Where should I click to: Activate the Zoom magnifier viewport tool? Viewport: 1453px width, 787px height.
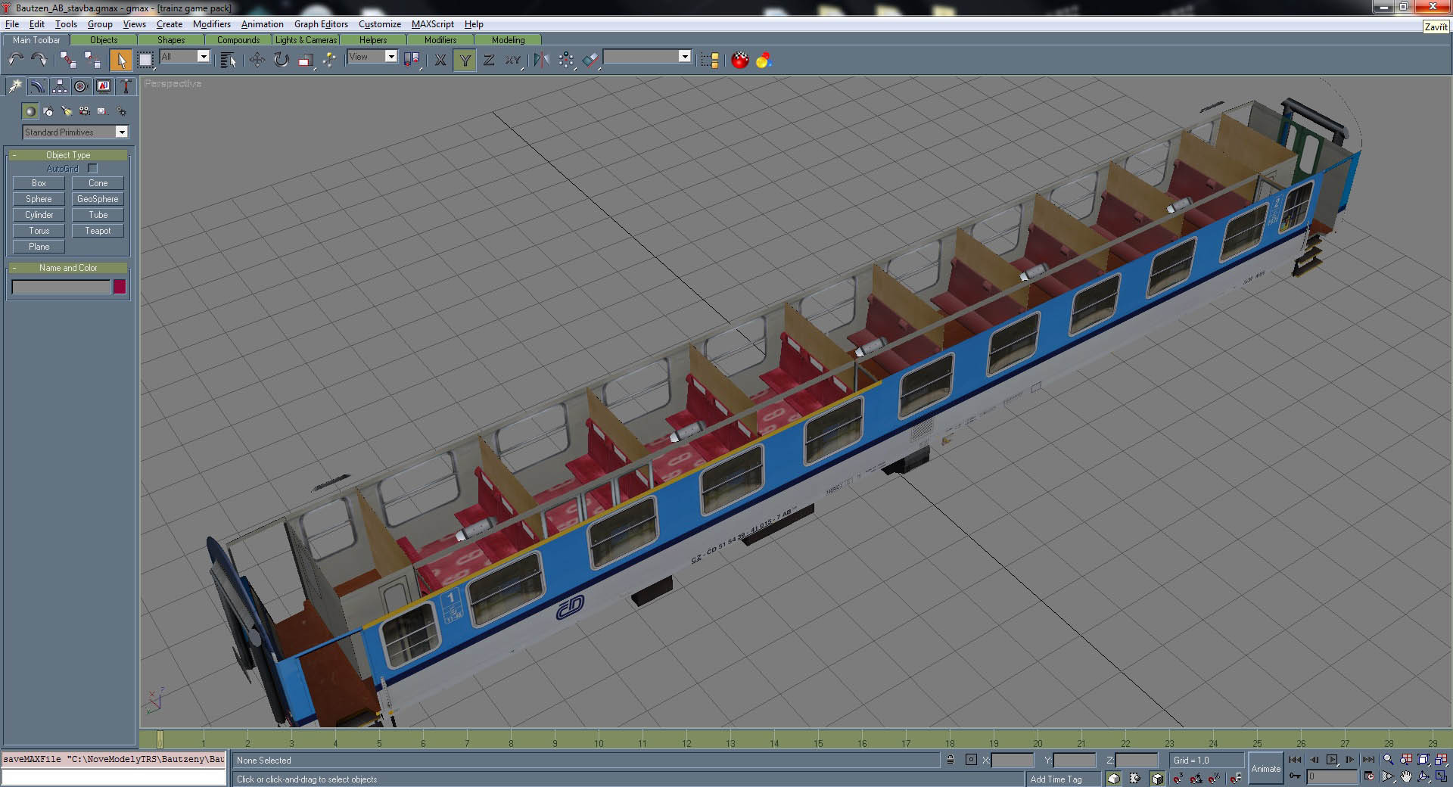1388,760
